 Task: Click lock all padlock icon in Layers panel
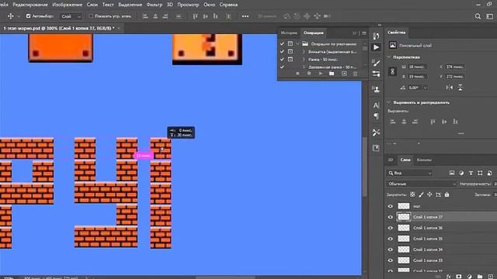(x=447, y=195)
